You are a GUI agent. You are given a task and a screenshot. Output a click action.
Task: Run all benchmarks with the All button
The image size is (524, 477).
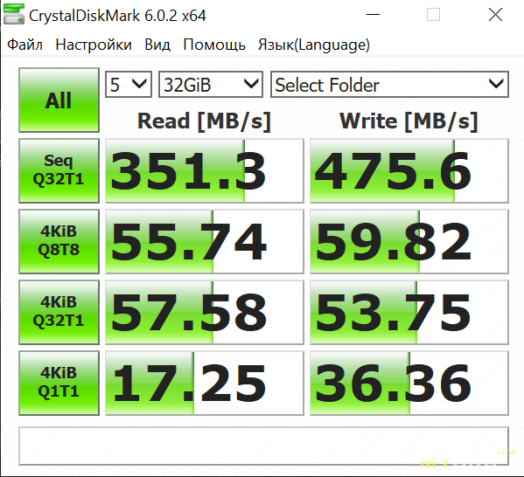tap(59, 100)
